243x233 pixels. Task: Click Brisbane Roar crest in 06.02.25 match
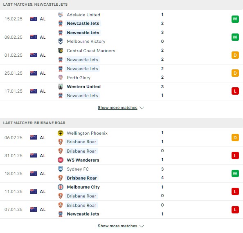pyautogui.click(x=61, y=142)
